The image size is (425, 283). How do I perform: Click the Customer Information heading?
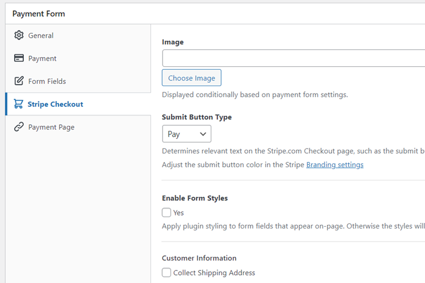pos(199,258)
